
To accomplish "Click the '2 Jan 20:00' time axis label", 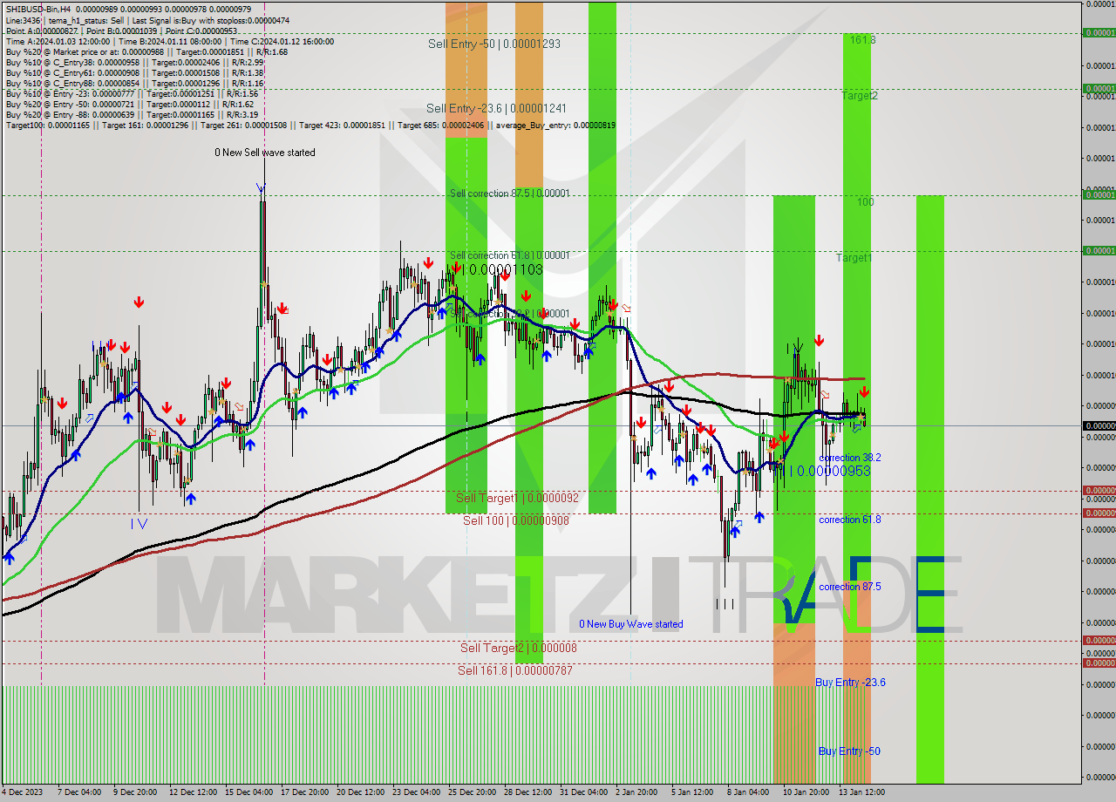I will pyautogui.click(x=636, y=792).
